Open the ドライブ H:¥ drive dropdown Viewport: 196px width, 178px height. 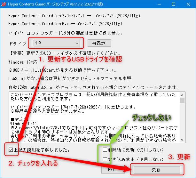57,43
